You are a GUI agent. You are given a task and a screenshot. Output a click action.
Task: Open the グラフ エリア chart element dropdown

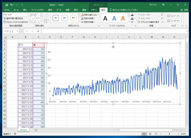(28, 15)
